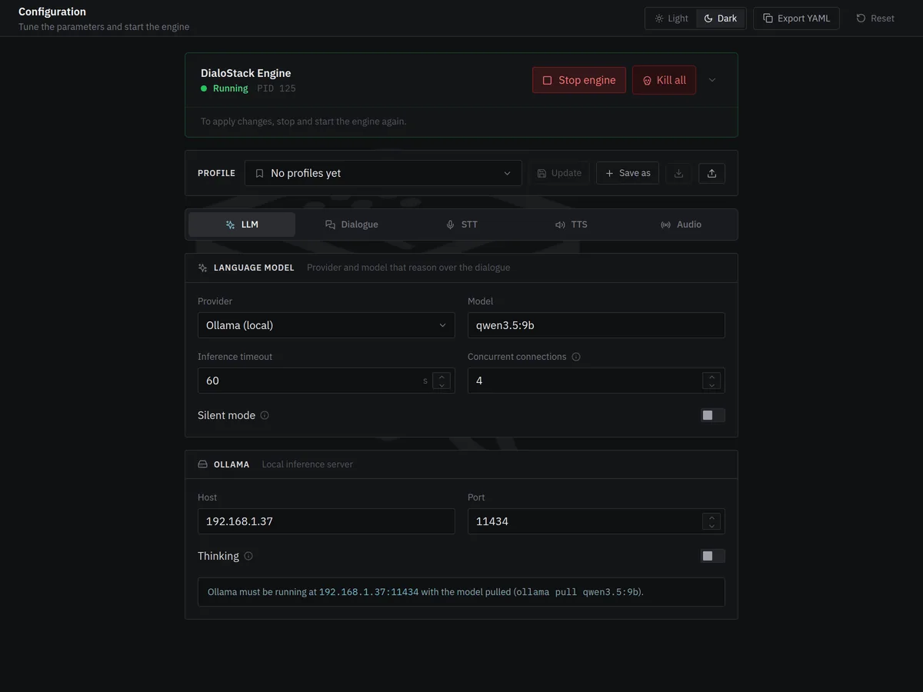Switch to Light theme
Viewport: 923px width, 692px height.
671,18
